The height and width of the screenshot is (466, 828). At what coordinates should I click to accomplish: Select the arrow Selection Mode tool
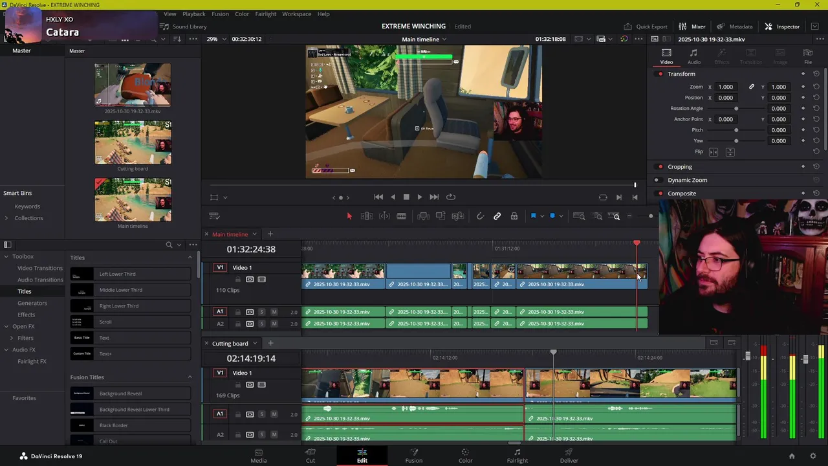pos(349,216)
